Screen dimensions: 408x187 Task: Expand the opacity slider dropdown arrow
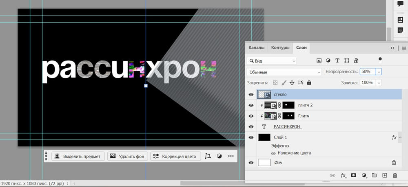point(379,72)
